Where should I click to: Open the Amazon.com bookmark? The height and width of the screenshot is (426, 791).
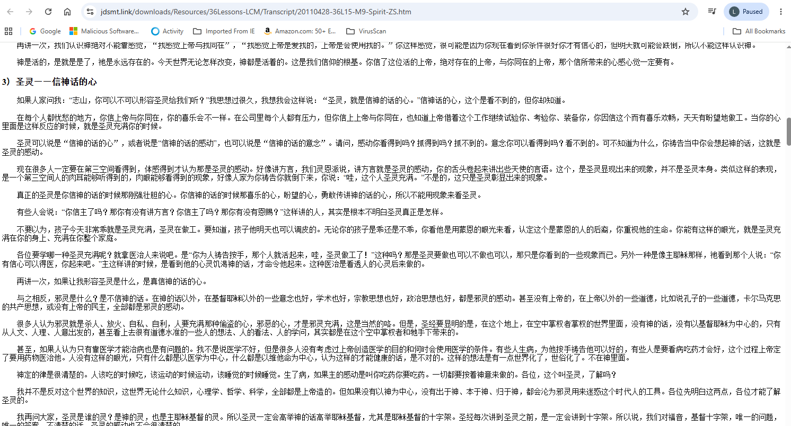pyautogui.click(x=300, y=31)
